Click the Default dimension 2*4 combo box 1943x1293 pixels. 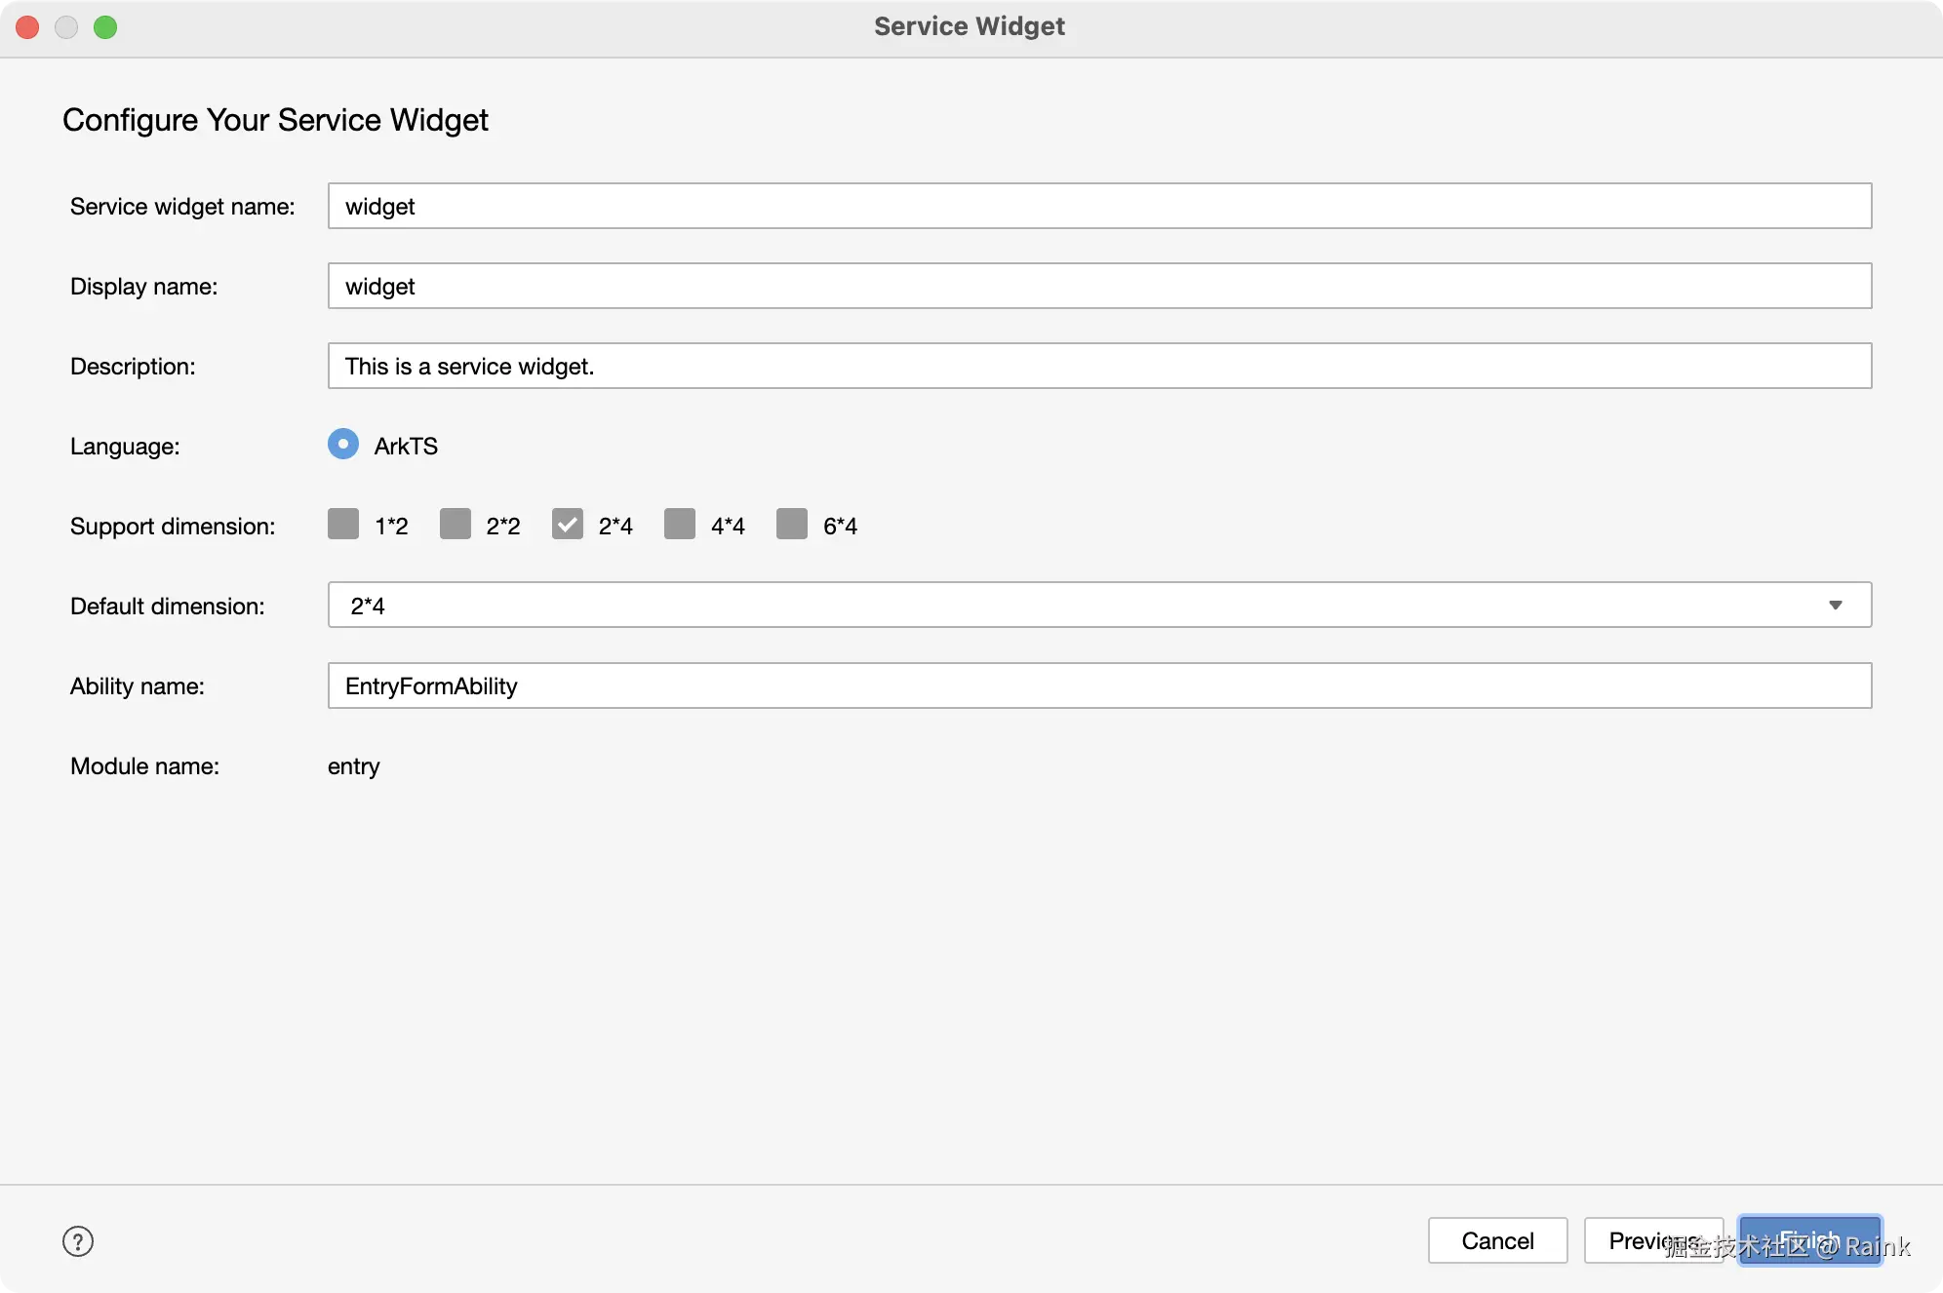[1073, 606]
